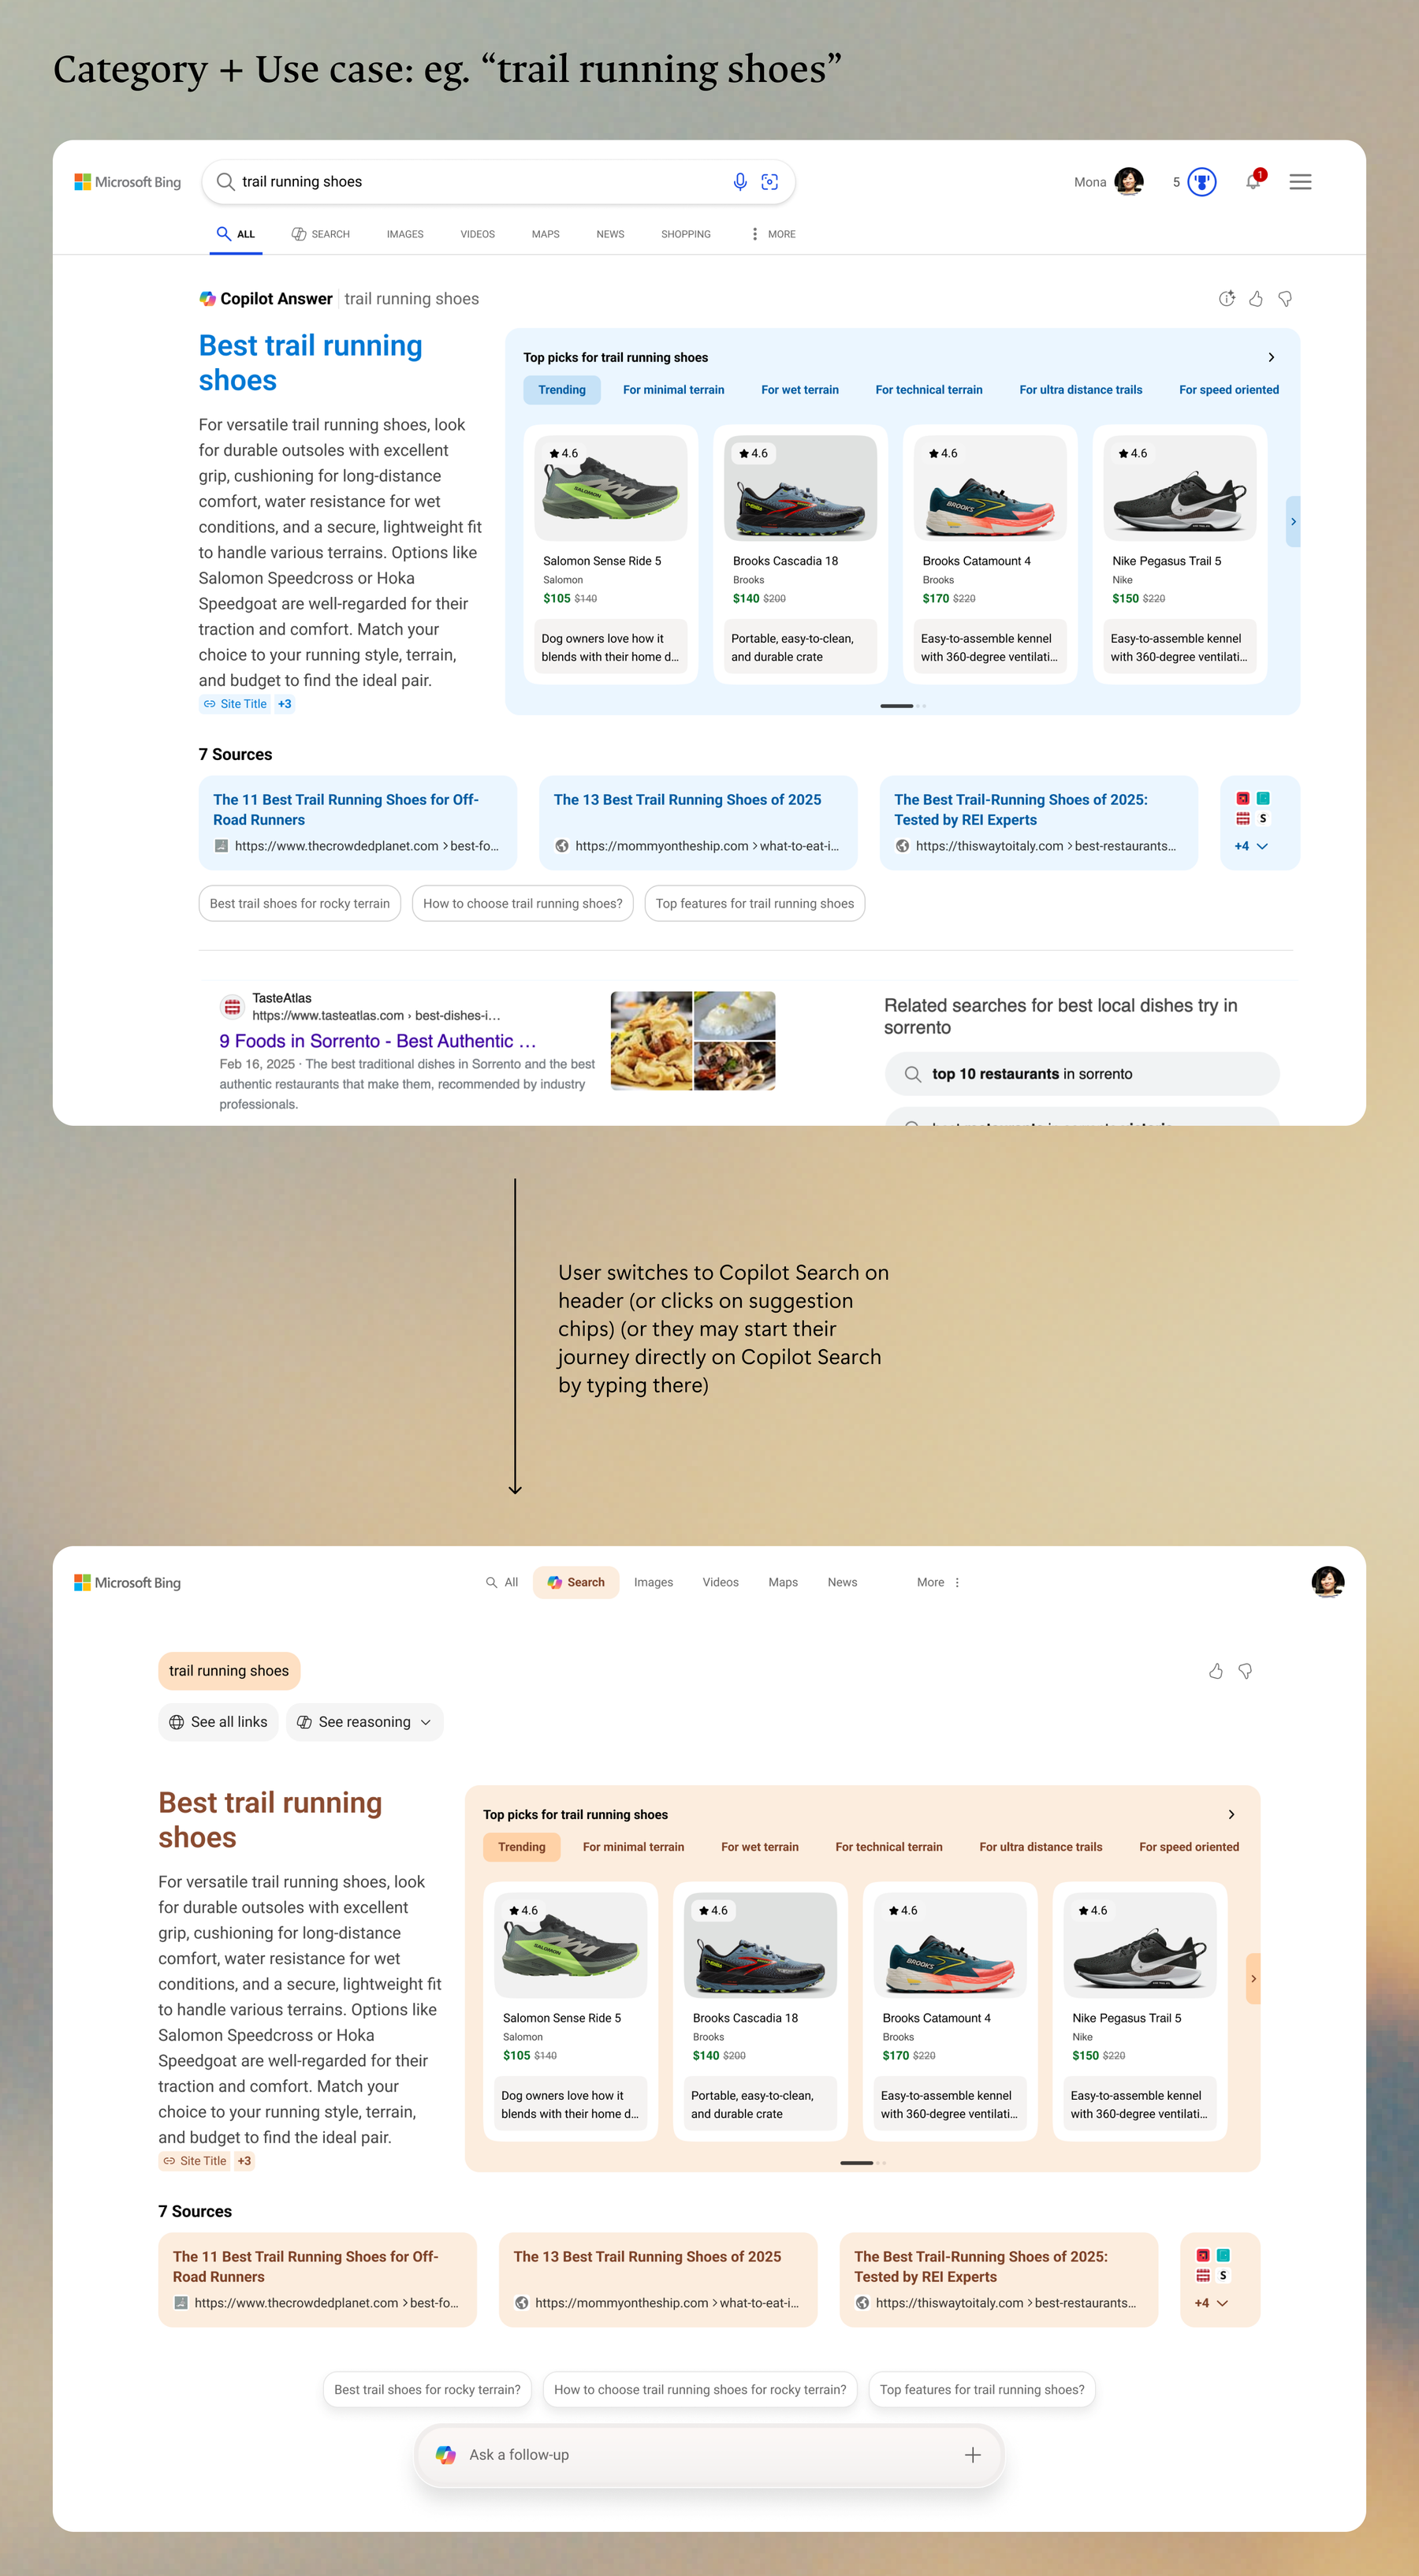Click the Microsoft Bing logo in Copilot Search header
The height and width of the screenshot is (2576, 1419).
pos(127,1582)
